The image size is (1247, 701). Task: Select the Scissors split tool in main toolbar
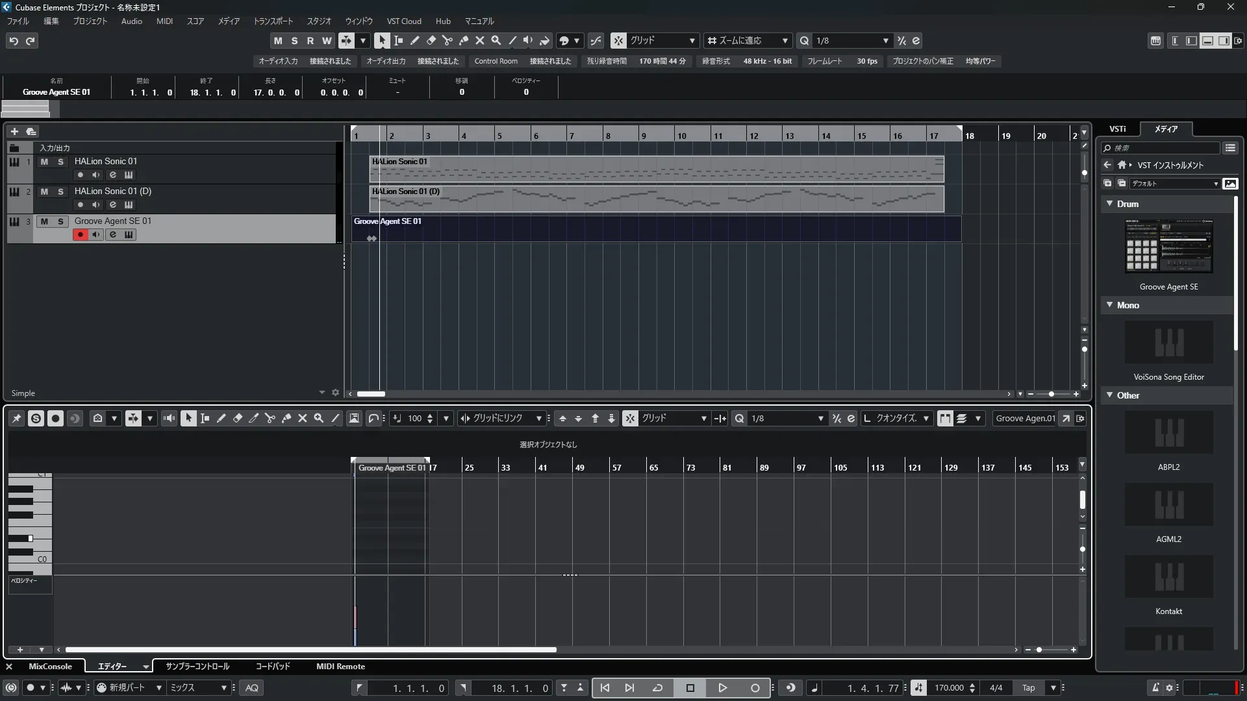coord(447,40)
